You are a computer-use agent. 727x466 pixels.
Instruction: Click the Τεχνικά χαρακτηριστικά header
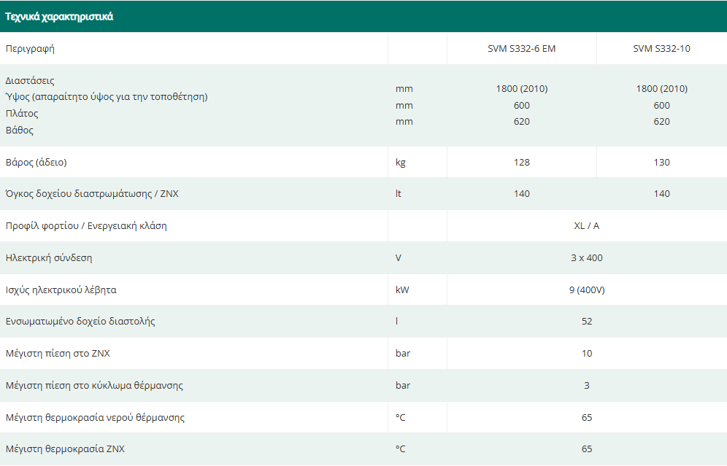click(59, 17)
